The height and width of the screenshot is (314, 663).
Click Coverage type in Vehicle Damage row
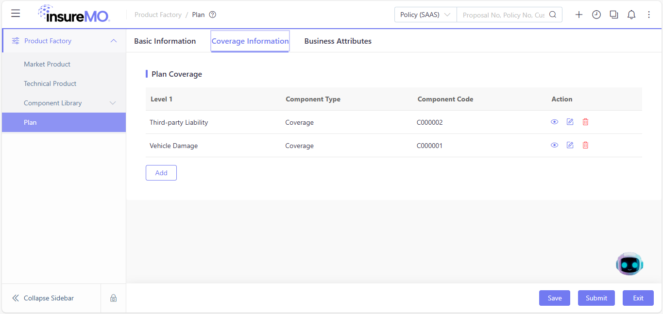[x=299, y=146]
